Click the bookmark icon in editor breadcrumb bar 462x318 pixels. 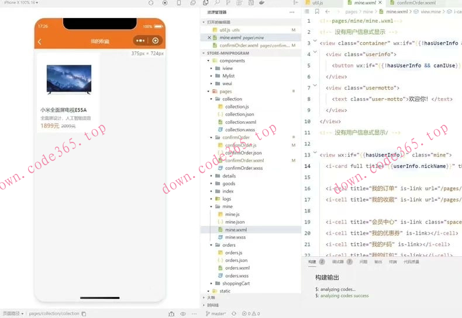(x=317, y=12)
